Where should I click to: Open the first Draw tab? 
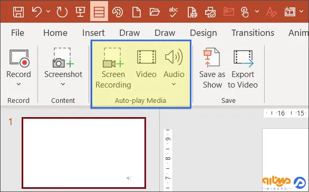[x=130, y=33]
